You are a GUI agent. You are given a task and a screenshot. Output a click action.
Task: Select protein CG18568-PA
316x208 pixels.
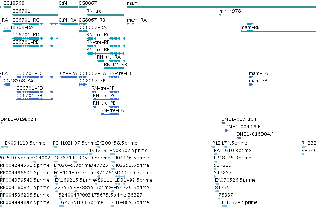click(7, 85)
